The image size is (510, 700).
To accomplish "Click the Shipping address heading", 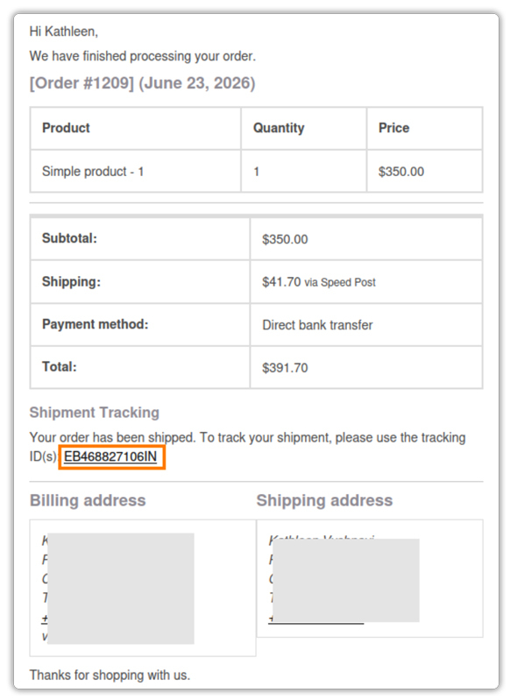I will coord(324,500).
